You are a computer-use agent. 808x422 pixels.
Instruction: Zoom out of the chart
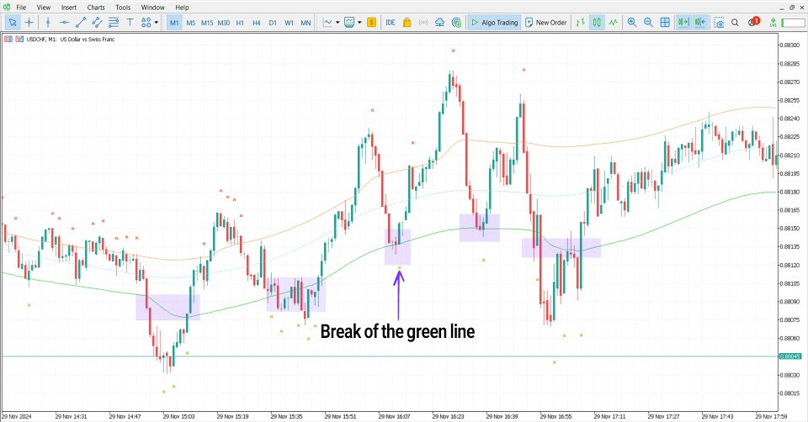[648, 23]
